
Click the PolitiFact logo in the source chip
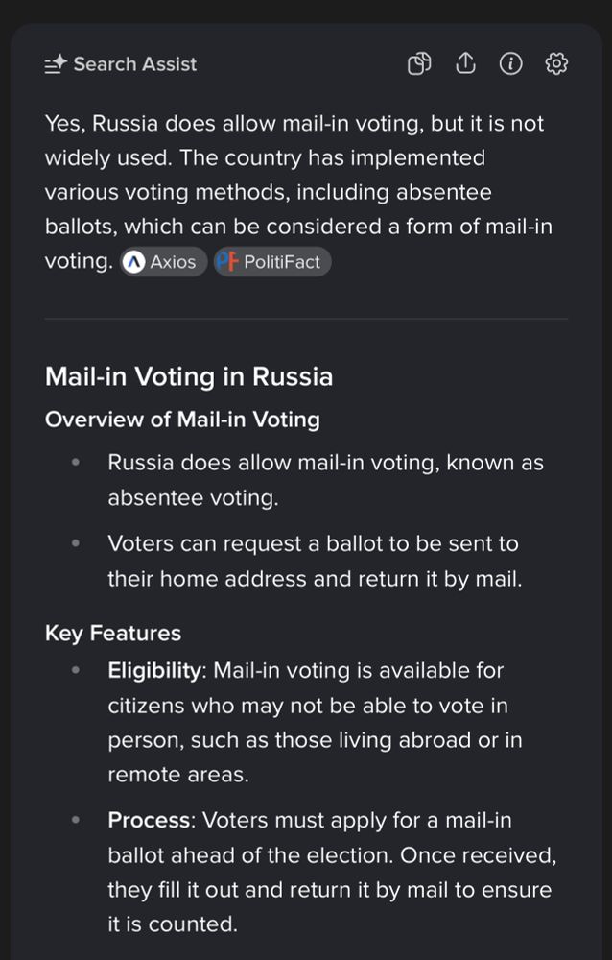pyautogui.click(x=226, y=262)
